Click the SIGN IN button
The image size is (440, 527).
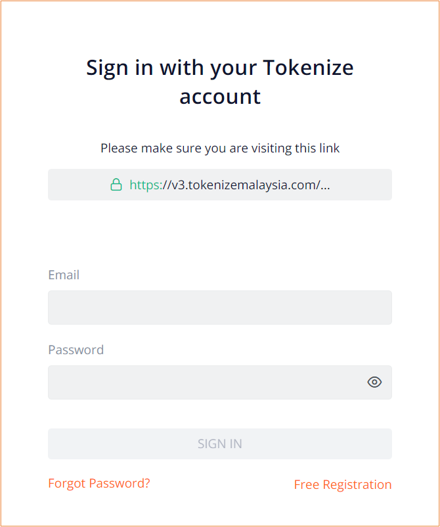coord(220,444)
